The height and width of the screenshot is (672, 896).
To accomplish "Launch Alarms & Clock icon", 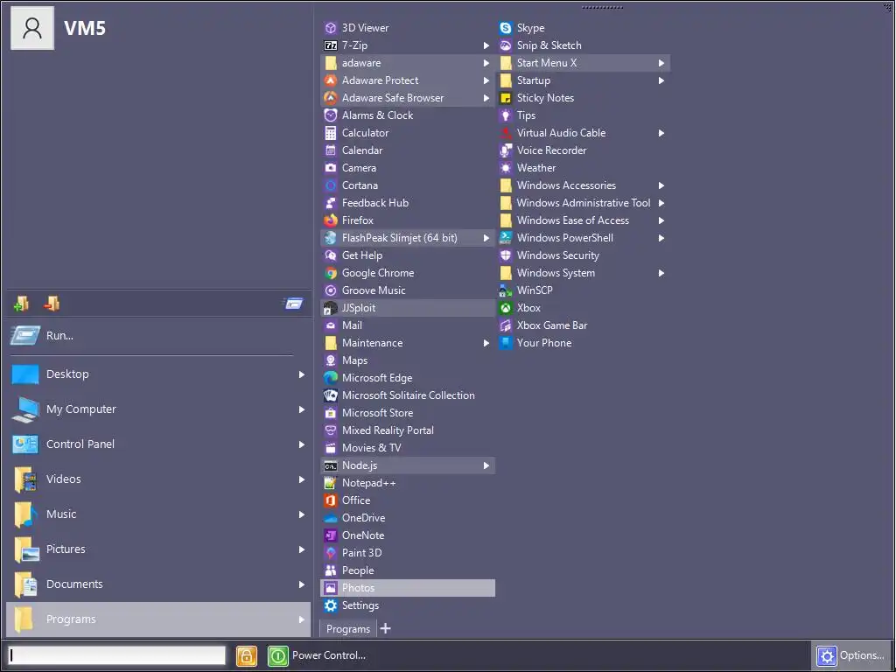I will (330, 115).
